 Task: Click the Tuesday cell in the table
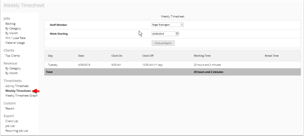(53, 65)
